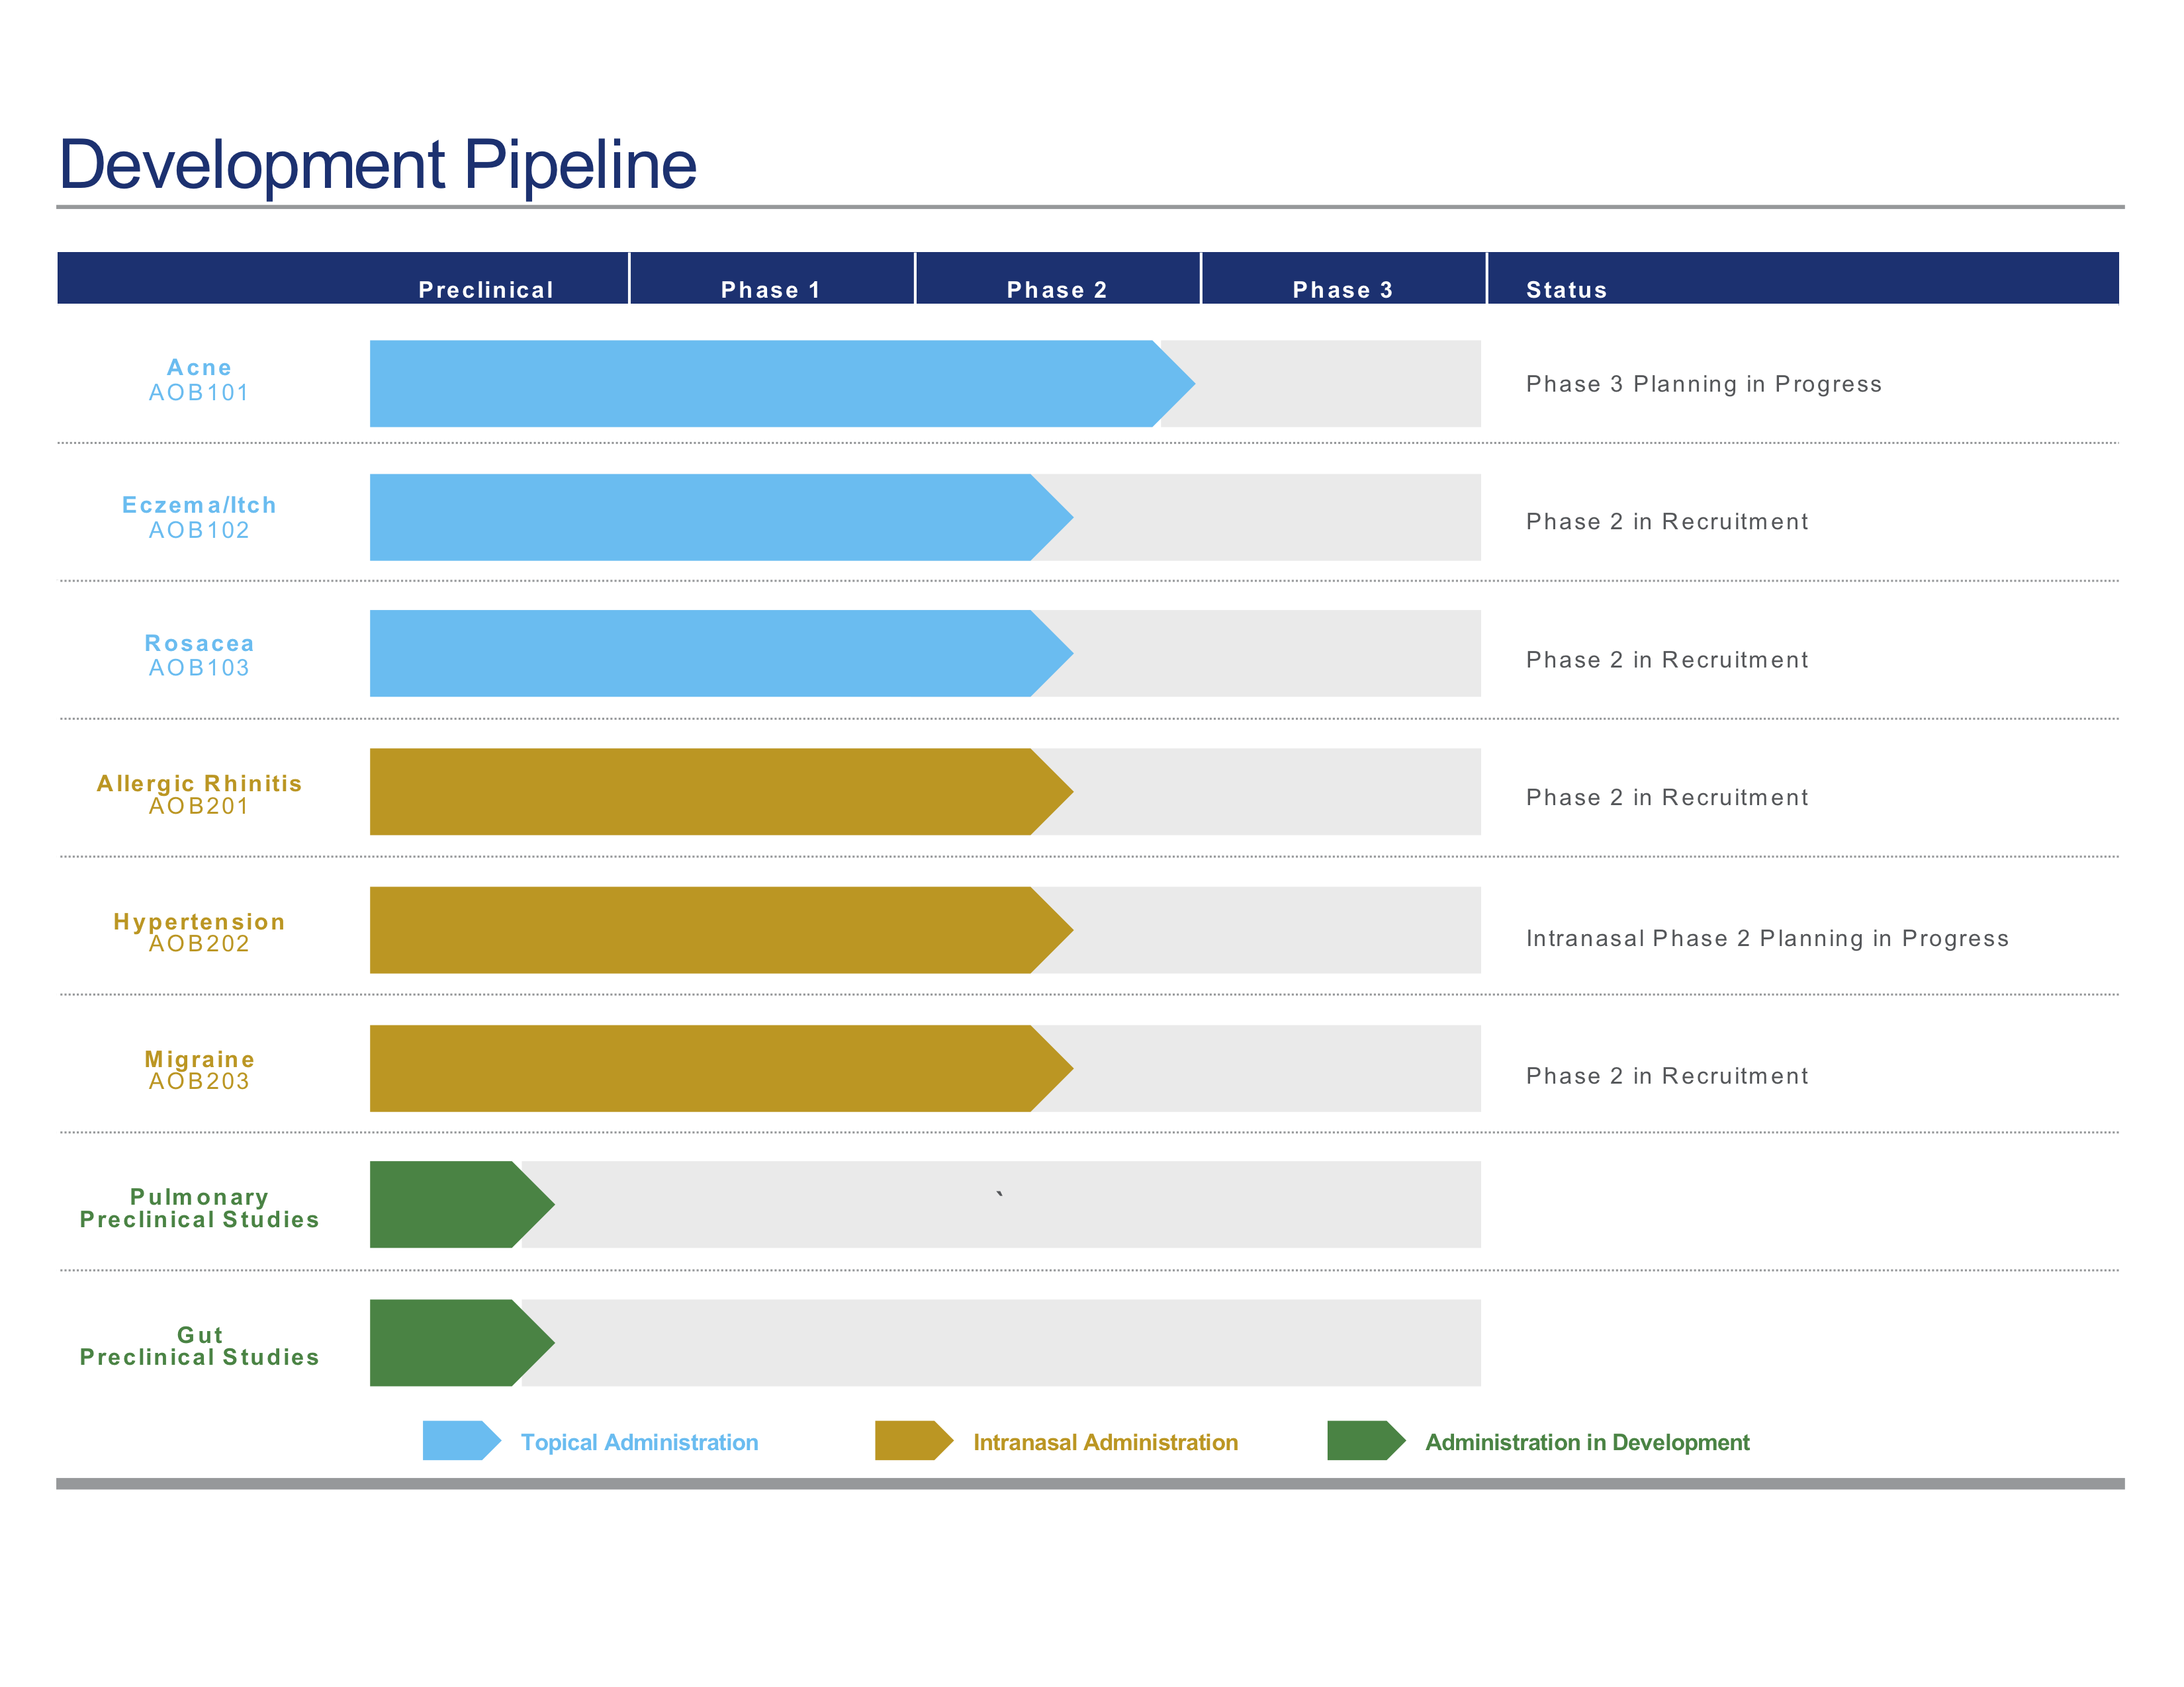Screen dimensions: 2184x1687
Task: Click Migraine Phase 2 in Recruitment status
Action: coord(1667,1075)
